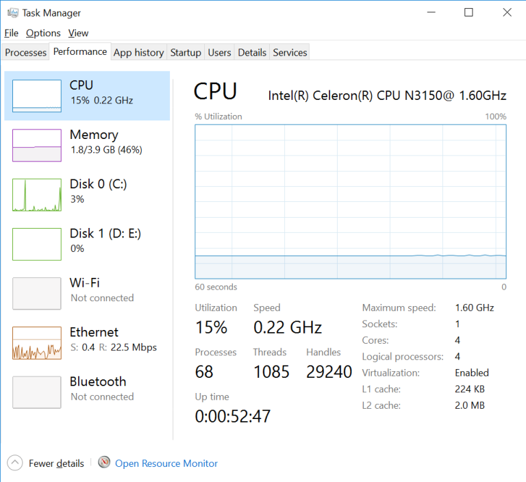Click the 68 processes count
526x482 pixels.
pos(204,372)
